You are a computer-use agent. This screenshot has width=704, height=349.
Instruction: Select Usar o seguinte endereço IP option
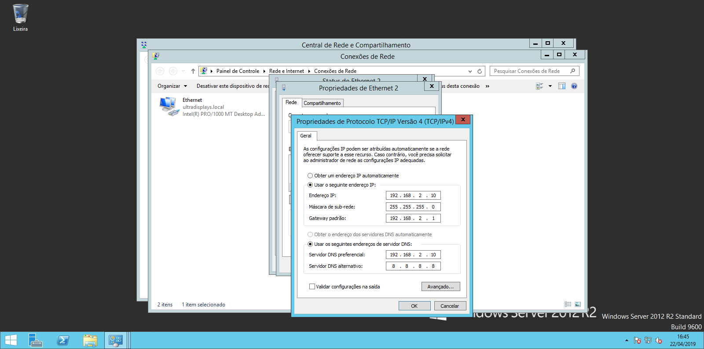tap(310, 185)
